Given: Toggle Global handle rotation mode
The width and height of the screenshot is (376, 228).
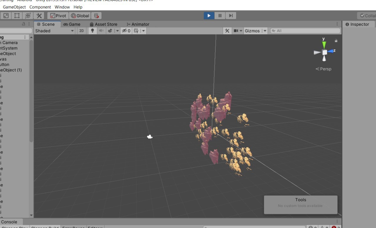Looking at the screenshot, I should 80,16.
